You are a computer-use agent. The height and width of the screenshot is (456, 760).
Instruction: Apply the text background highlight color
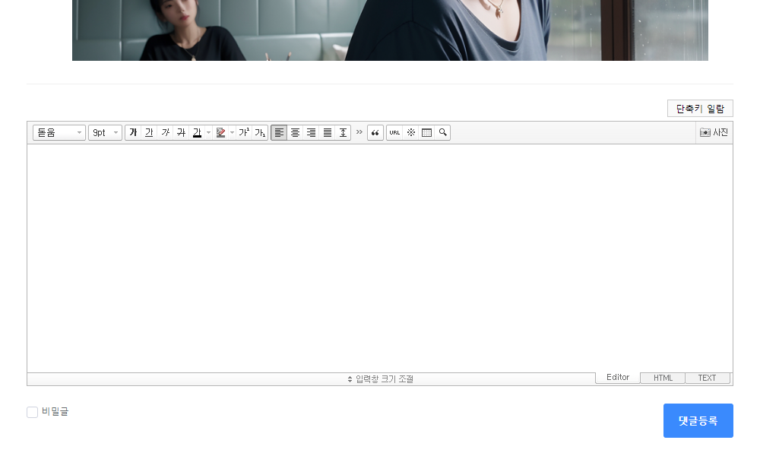tap(220, 132)
